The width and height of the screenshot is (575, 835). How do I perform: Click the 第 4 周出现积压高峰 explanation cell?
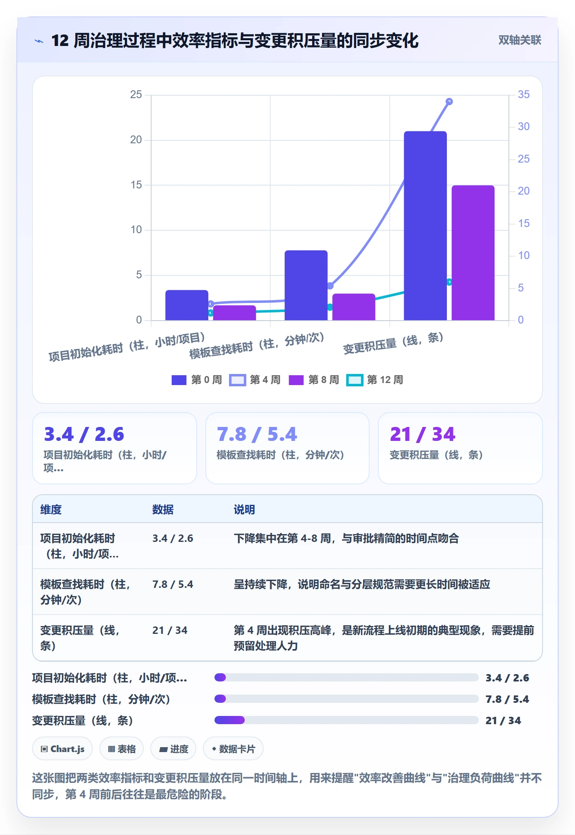coord(384,638)
